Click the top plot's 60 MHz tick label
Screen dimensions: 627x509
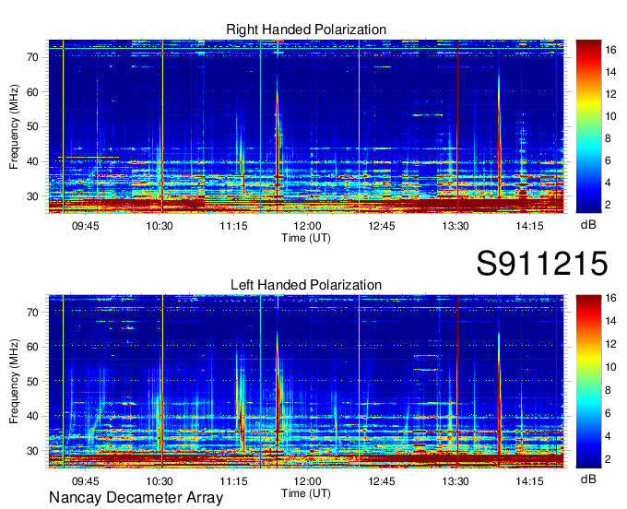pyautogui.click(x=33, y=92)
